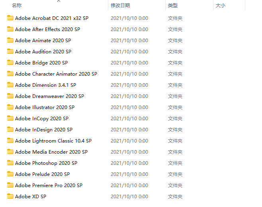Click the modified date of Adobe Dreamweaver row
This screenshot has height=207, width=262.
tap(129, 96)
